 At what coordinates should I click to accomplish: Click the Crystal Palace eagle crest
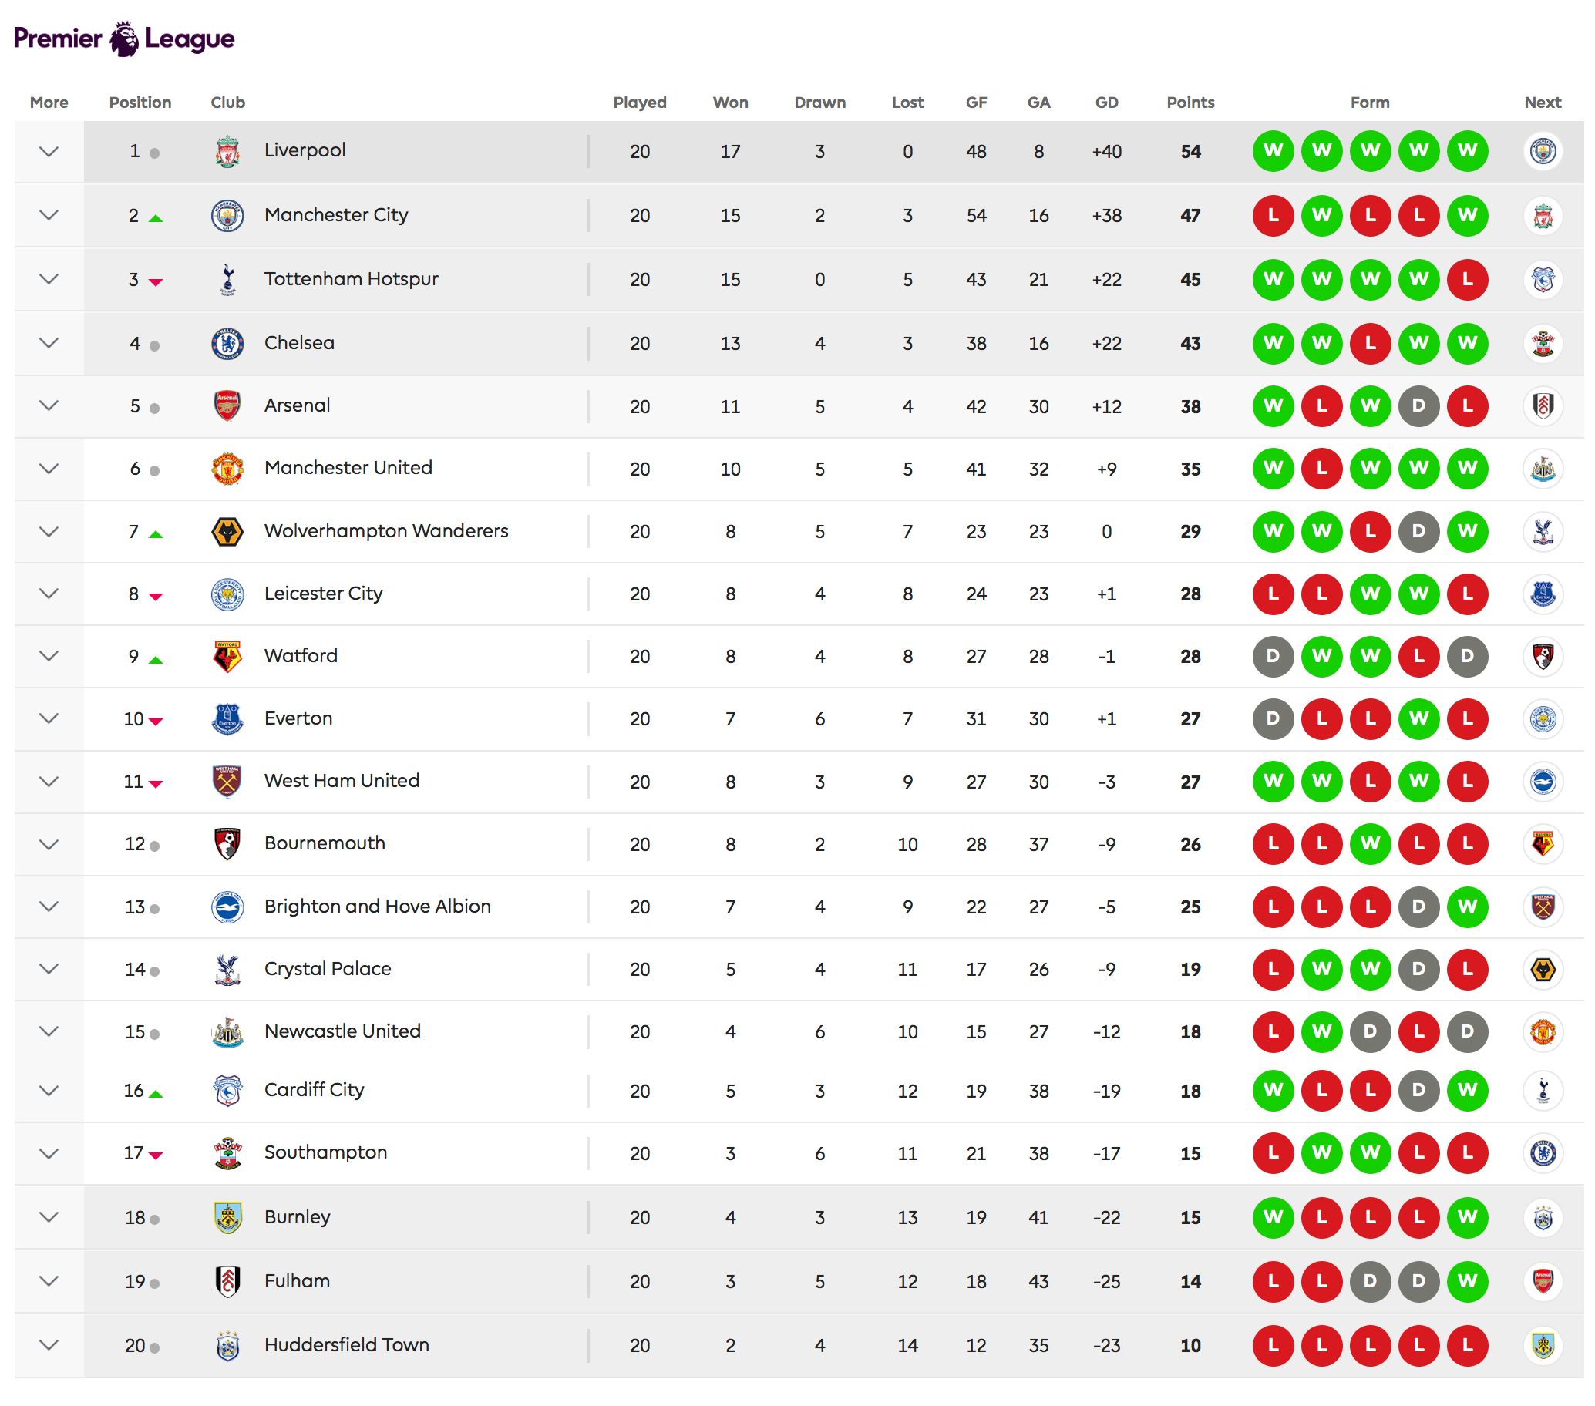pos(227,969)
